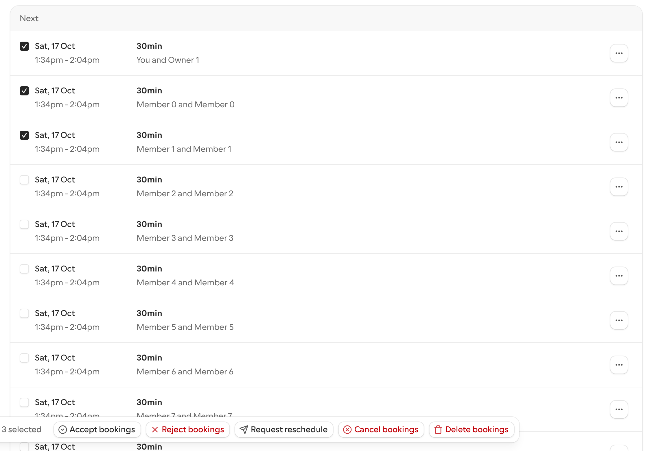This screenshot has height=451, width=648.
Task: Select the Member 2 booking checkbox
Action: pos(24,180)
